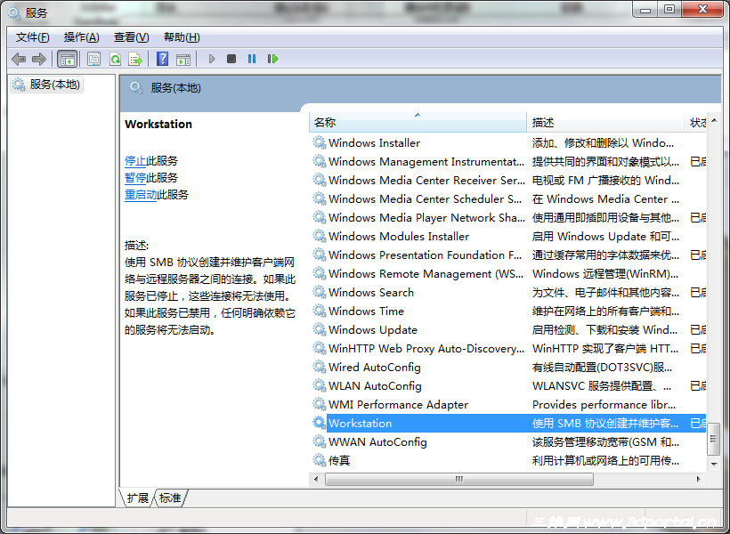The height and width of the screenshot is (534, 730).
Task: Sort by the 名称 column header
Action: [418, 123]
